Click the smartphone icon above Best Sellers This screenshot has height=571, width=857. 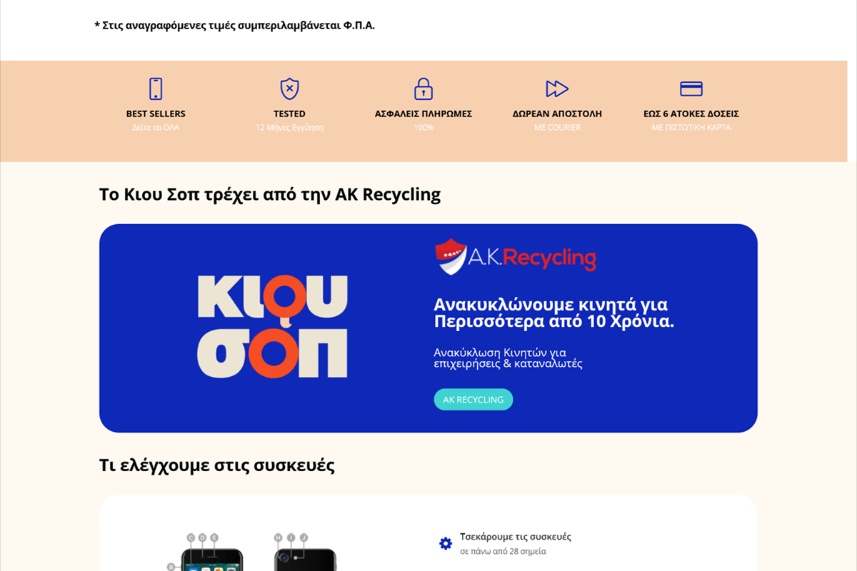click(156, 89)
